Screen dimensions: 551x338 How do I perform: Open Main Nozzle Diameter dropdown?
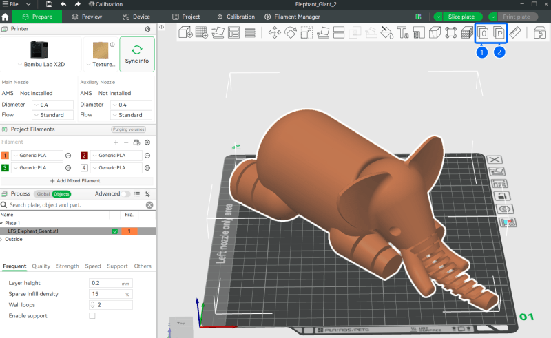[x=53, y=105]
